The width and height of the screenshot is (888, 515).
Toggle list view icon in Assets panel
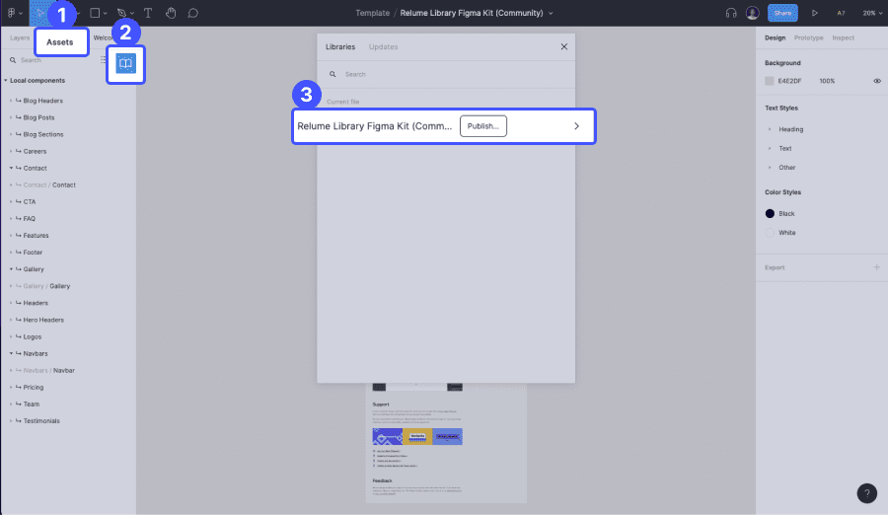click(x=103, y=59)
